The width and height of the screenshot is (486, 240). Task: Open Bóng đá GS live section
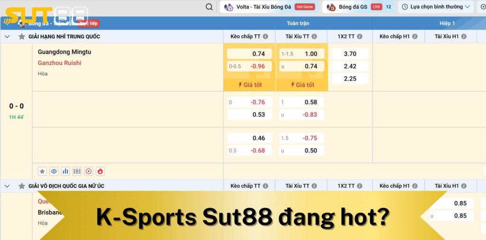coord(358,7)
